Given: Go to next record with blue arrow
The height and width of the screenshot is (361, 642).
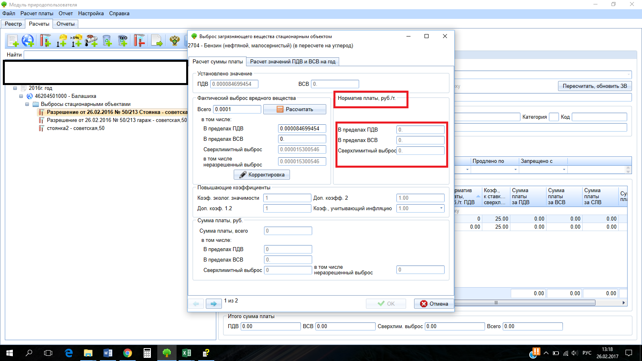Looking at the screenshot, I should pos(213,304).
